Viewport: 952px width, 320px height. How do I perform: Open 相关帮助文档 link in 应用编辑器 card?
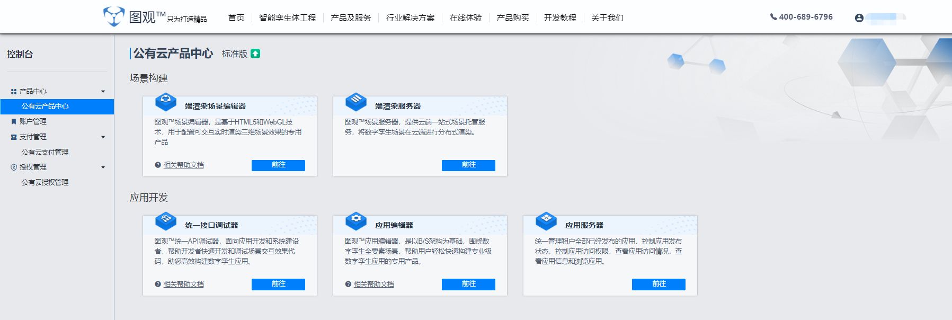[x=374, y=284]
